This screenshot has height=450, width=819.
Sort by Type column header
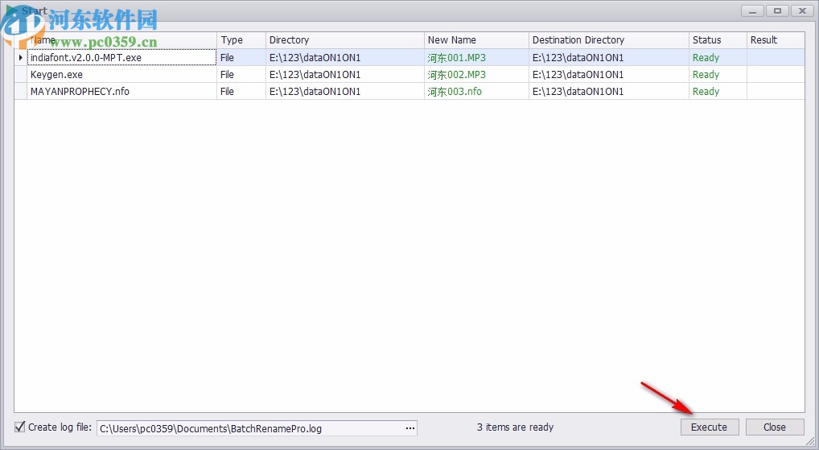pos(241,40)
